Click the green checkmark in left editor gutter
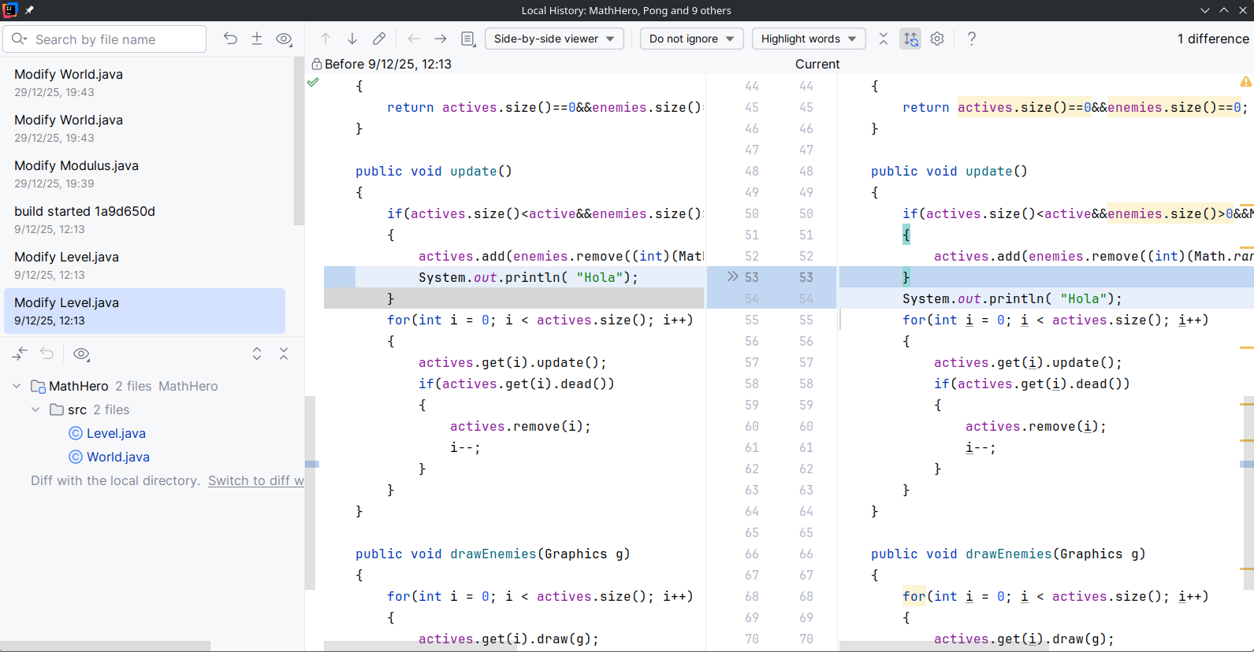This screenshot has width=1254, height=652. (x=313, y=82)
